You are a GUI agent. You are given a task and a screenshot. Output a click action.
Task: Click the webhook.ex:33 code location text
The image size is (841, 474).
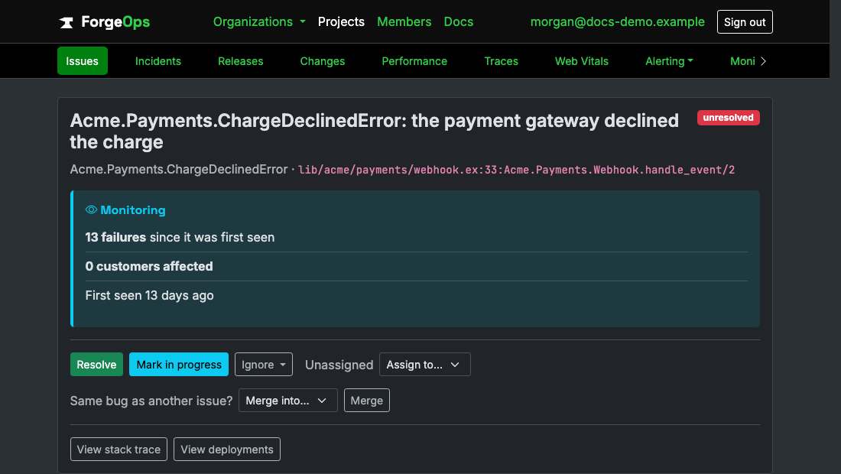pos(516,170)
